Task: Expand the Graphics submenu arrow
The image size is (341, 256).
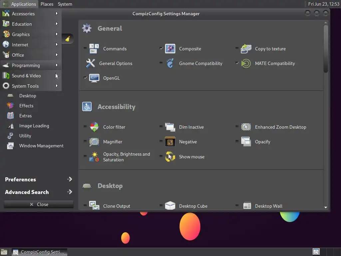Action: 57,34
